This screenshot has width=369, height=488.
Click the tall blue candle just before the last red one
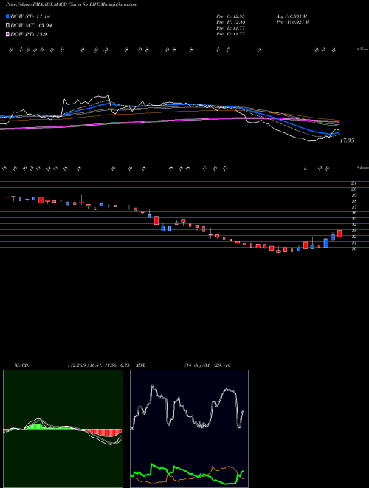point(333,237)
